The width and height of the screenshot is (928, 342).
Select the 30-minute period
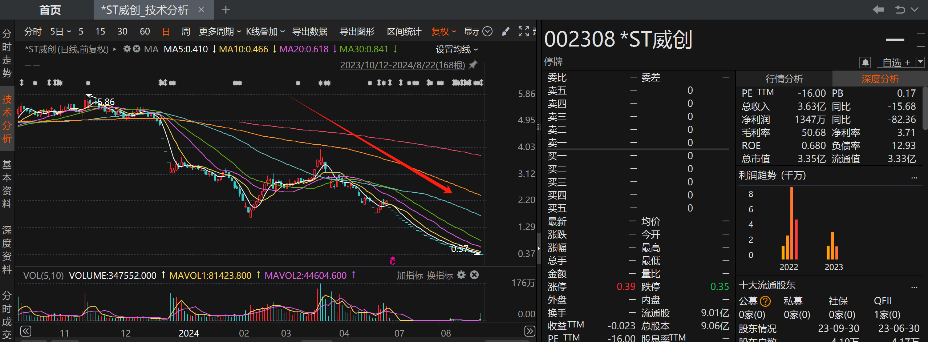(x=122, y=32)
